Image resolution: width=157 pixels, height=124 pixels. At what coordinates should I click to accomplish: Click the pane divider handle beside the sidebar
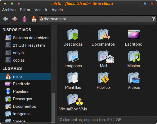[56, 74]
